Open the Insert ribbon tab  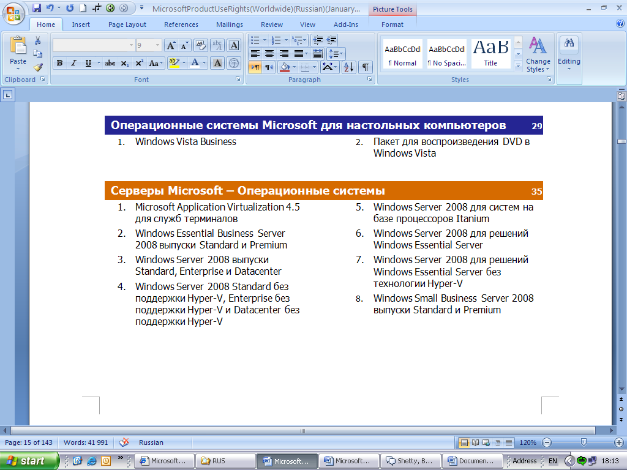[x=81, y=24]
